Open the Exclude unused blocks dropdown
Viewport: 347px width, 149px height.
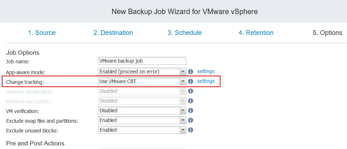point(142,130)
